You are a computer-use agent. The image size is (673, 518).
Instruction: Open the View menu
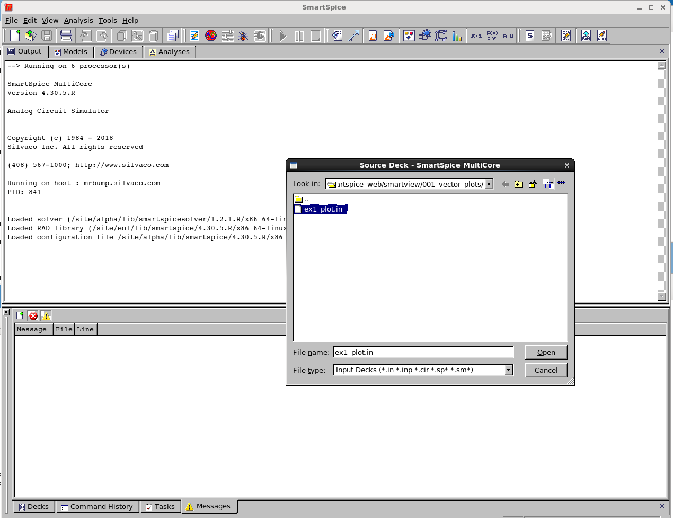pos(50,20)
